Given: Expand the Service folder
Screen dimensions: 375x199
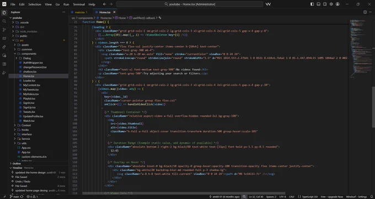Looking at the screenshot, I should click(x=15, y=139).
